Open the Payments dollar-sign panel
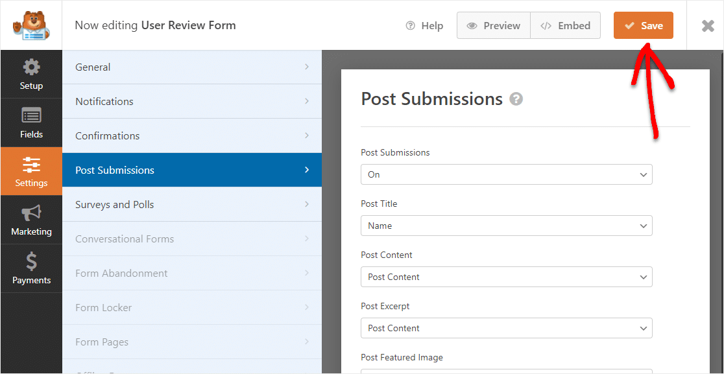724x374 pixels. (31, 268)
